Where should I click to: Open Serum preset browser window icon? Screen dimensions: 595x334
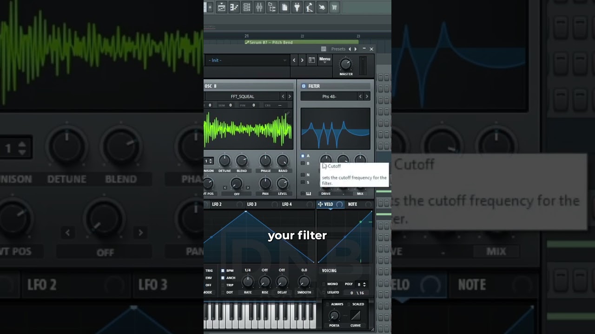pyautogui.click(x=312, y=60)
